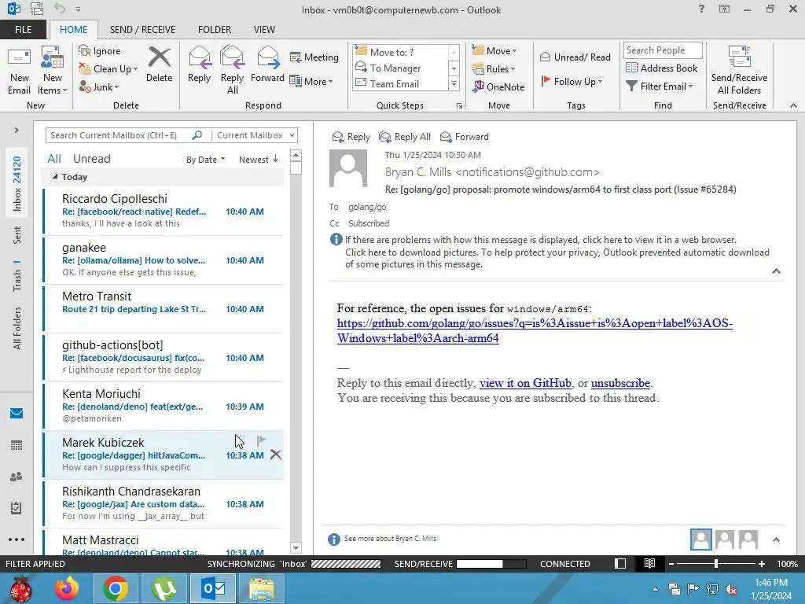The image size is (805, 604).
Task: Reply with a Meeting
Action: tap(314, 57)
